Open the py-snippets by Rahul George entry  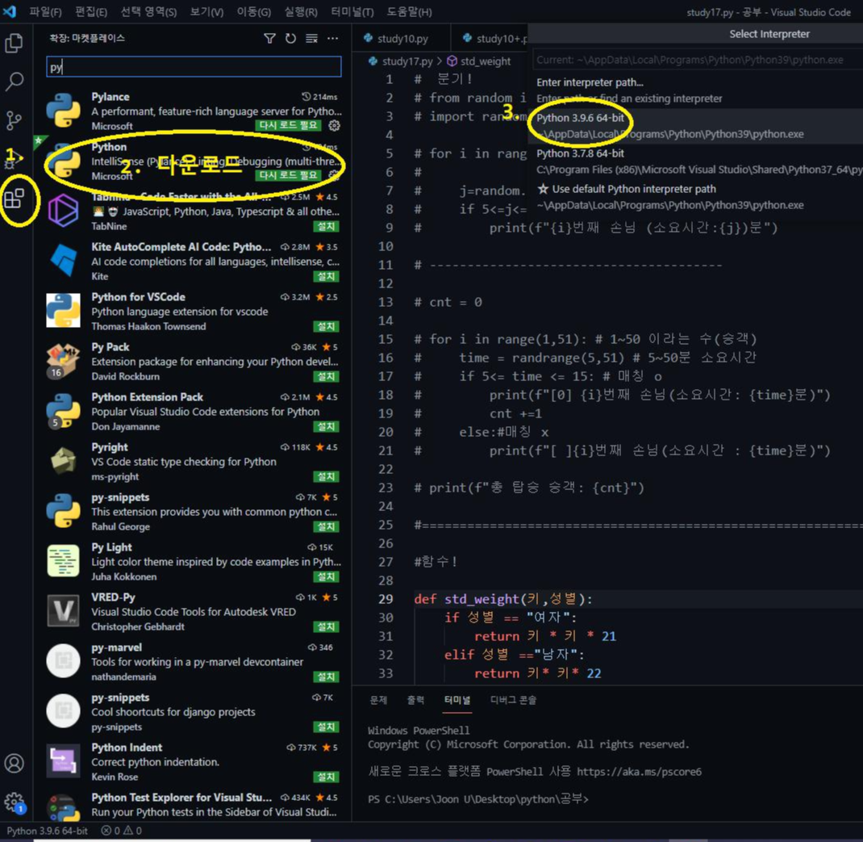click(x=193, y=511)
